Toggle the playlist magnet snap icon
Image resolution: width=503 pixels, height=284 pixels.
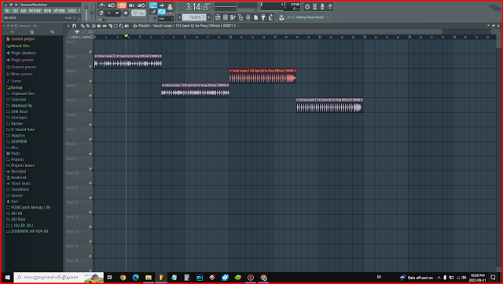click(x=74, y=26)
